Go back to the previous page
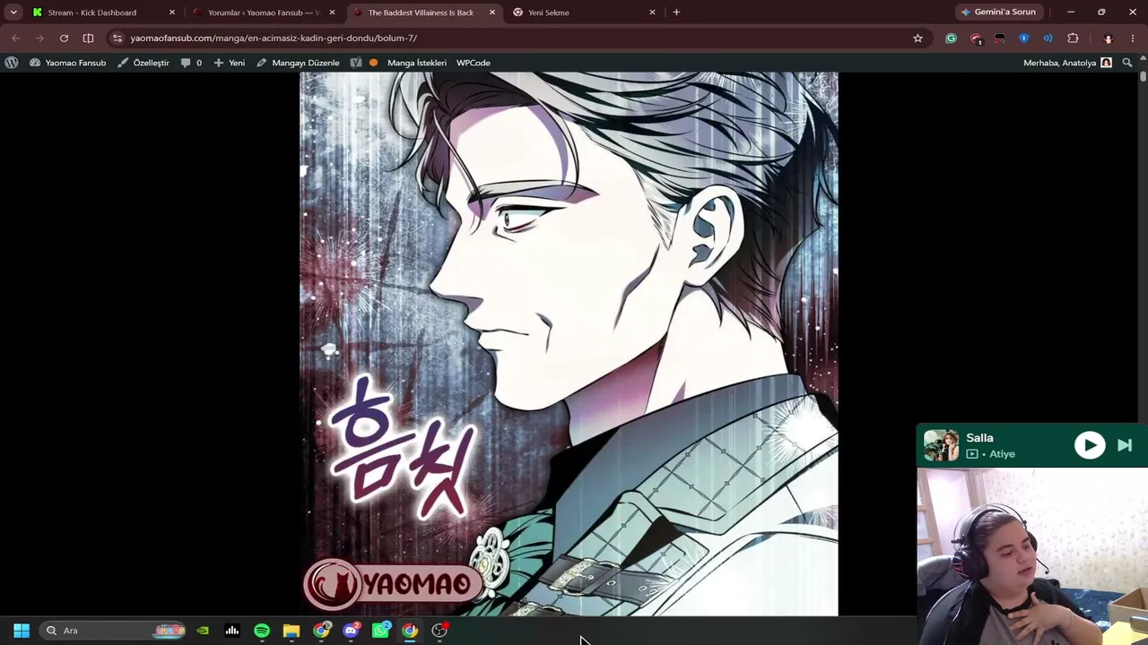This screenshot has height=645, width=1148. click(15, 39)
